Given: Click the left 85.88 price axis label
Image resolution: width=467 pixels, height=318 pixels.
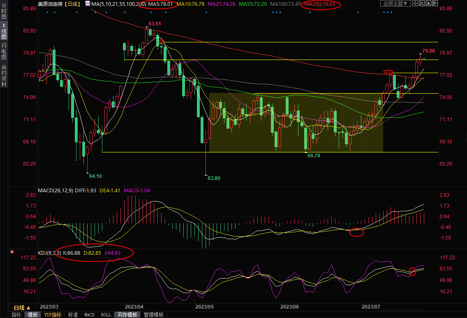Looking at the screenshot, I should pyautogui.click(x=30, y=9).
